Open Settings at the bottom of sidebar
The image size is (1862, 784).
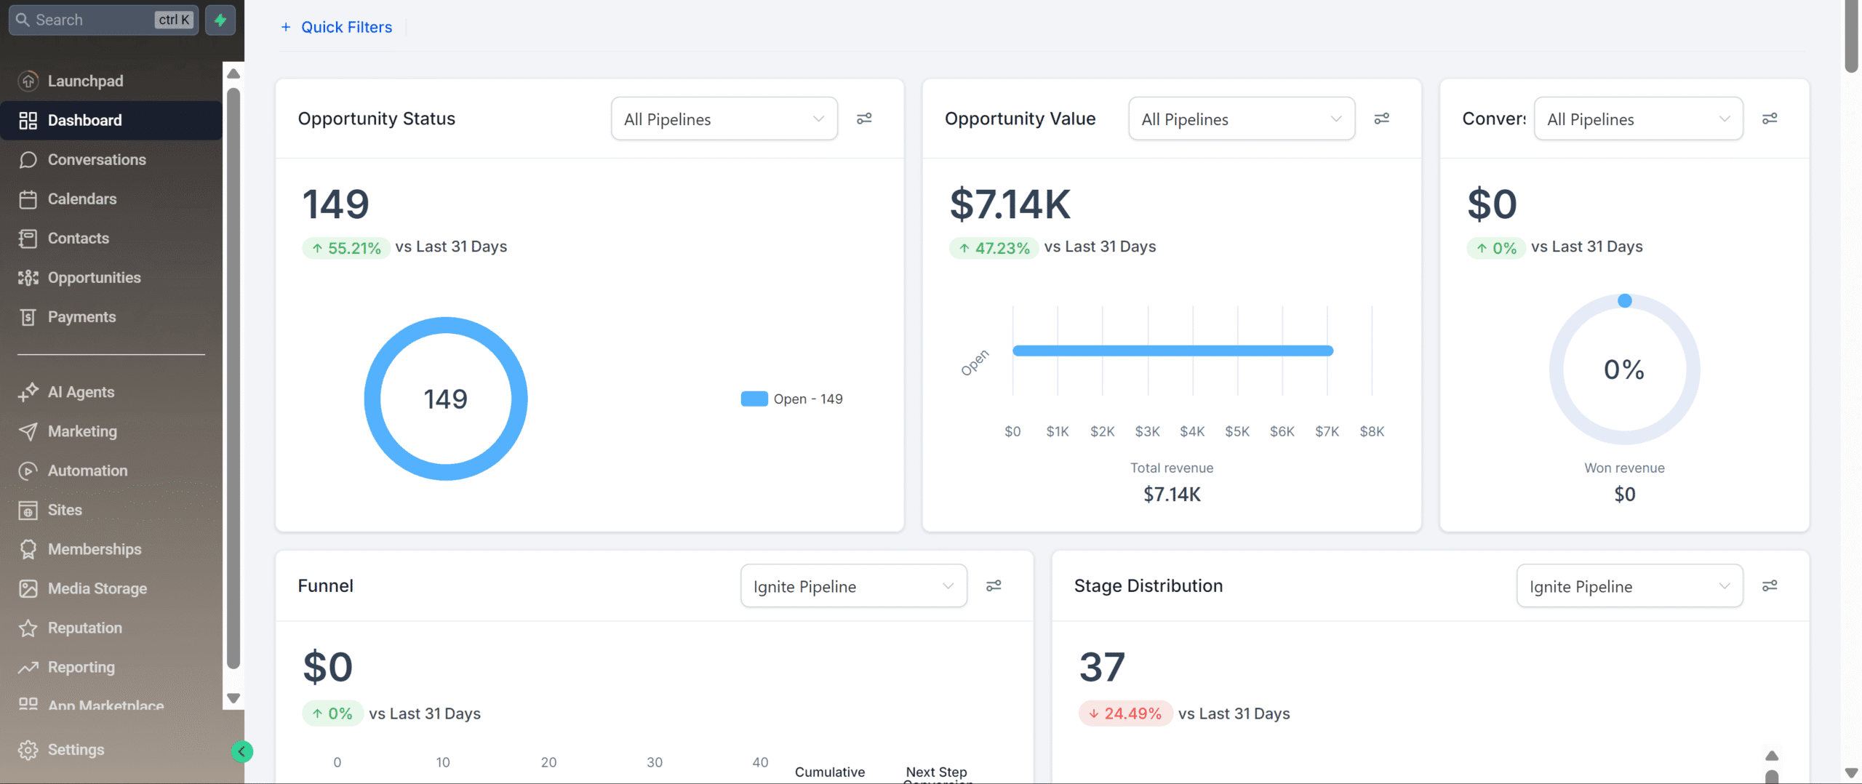(x=76, y=750)
